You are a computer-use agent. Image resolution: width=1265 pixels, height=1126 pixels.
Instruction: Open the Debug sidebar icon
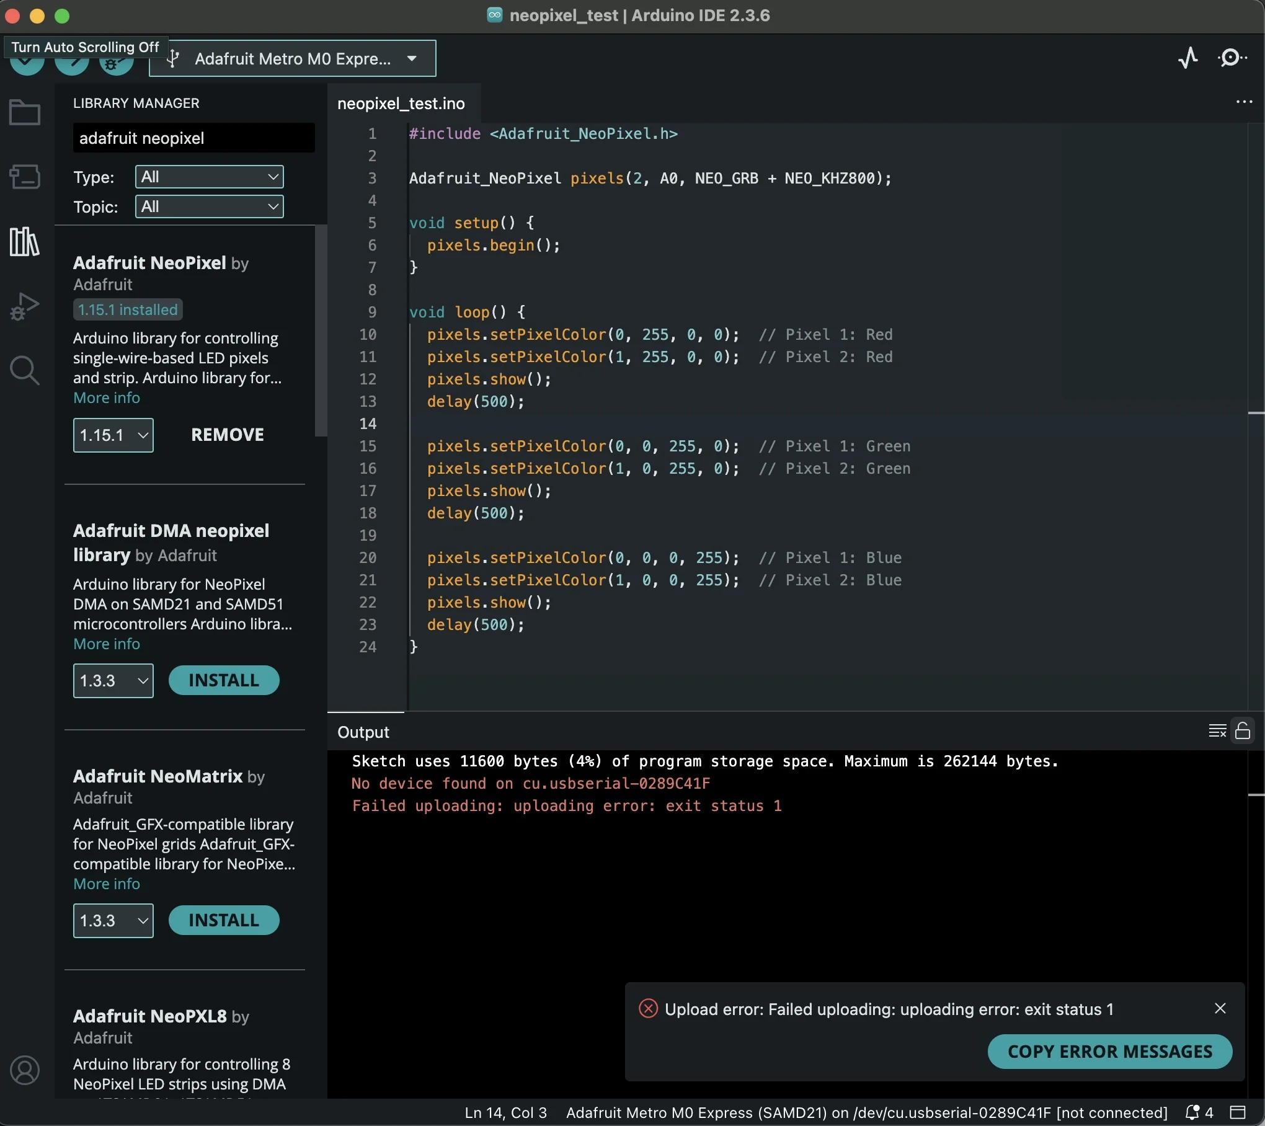click(25, 306)
